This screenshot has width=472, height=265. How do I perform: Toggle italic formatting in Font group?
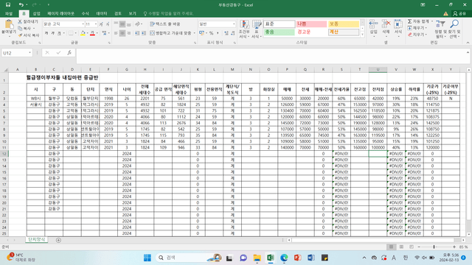click(x=52, y=33)
